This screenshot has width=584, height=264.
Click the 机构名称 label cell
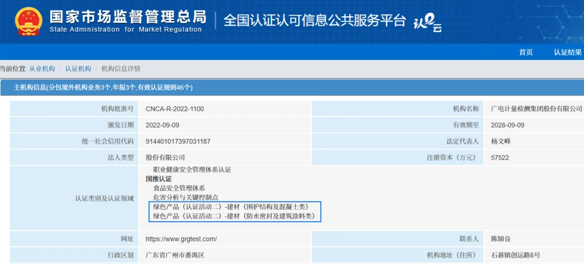pyautogui.click(x=399, y=109)
